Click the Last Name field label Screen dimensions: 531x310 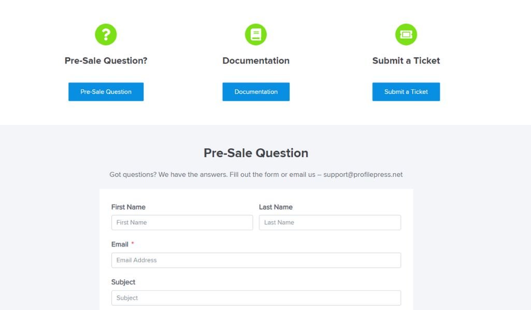tap(276, 207)
